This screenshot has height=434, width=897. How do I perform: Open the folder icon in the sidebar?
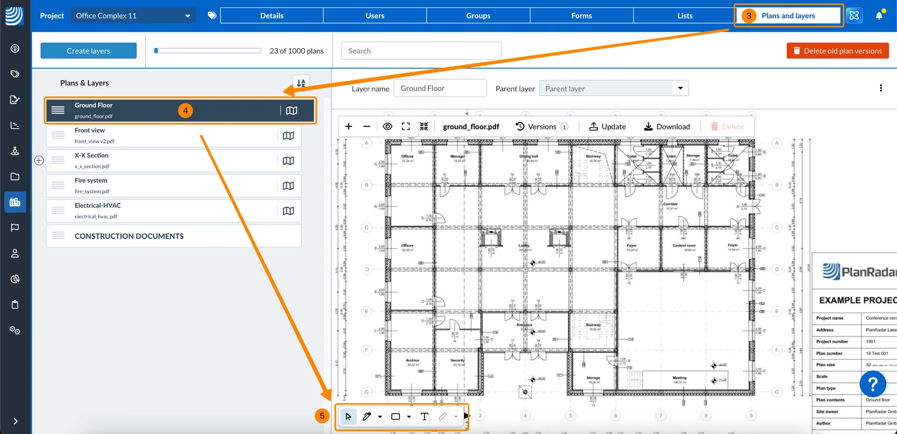click(x=15, y=176)
